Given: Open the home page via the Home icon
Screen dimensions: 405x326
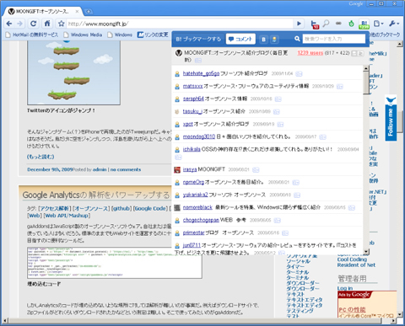Looking at the screenshot, I should coord(47,24).
